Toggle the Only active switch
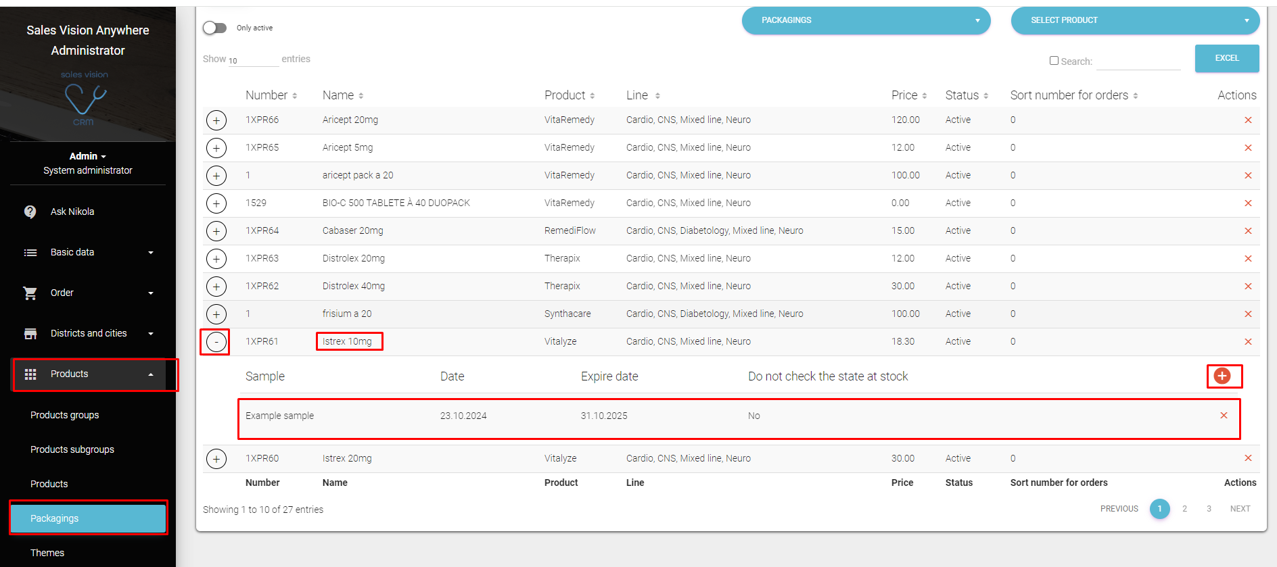 tap(214, 28)
